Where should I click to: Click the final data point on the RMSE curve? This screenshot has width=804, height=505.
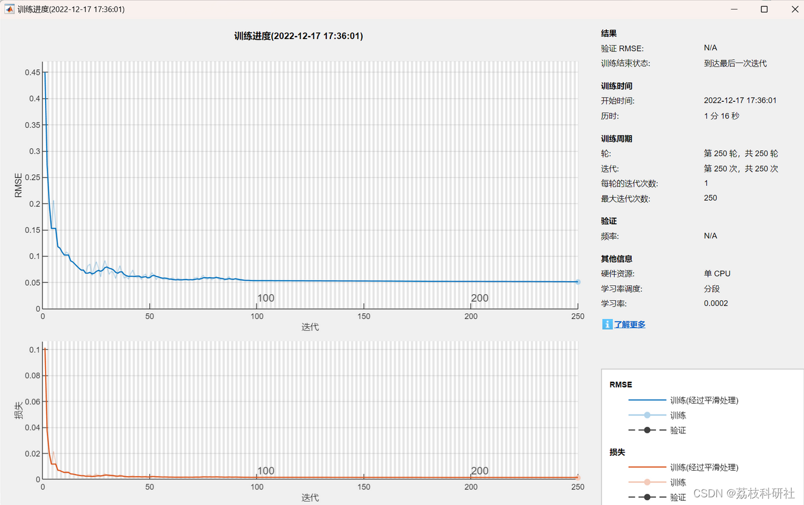[x=577, y=282]
